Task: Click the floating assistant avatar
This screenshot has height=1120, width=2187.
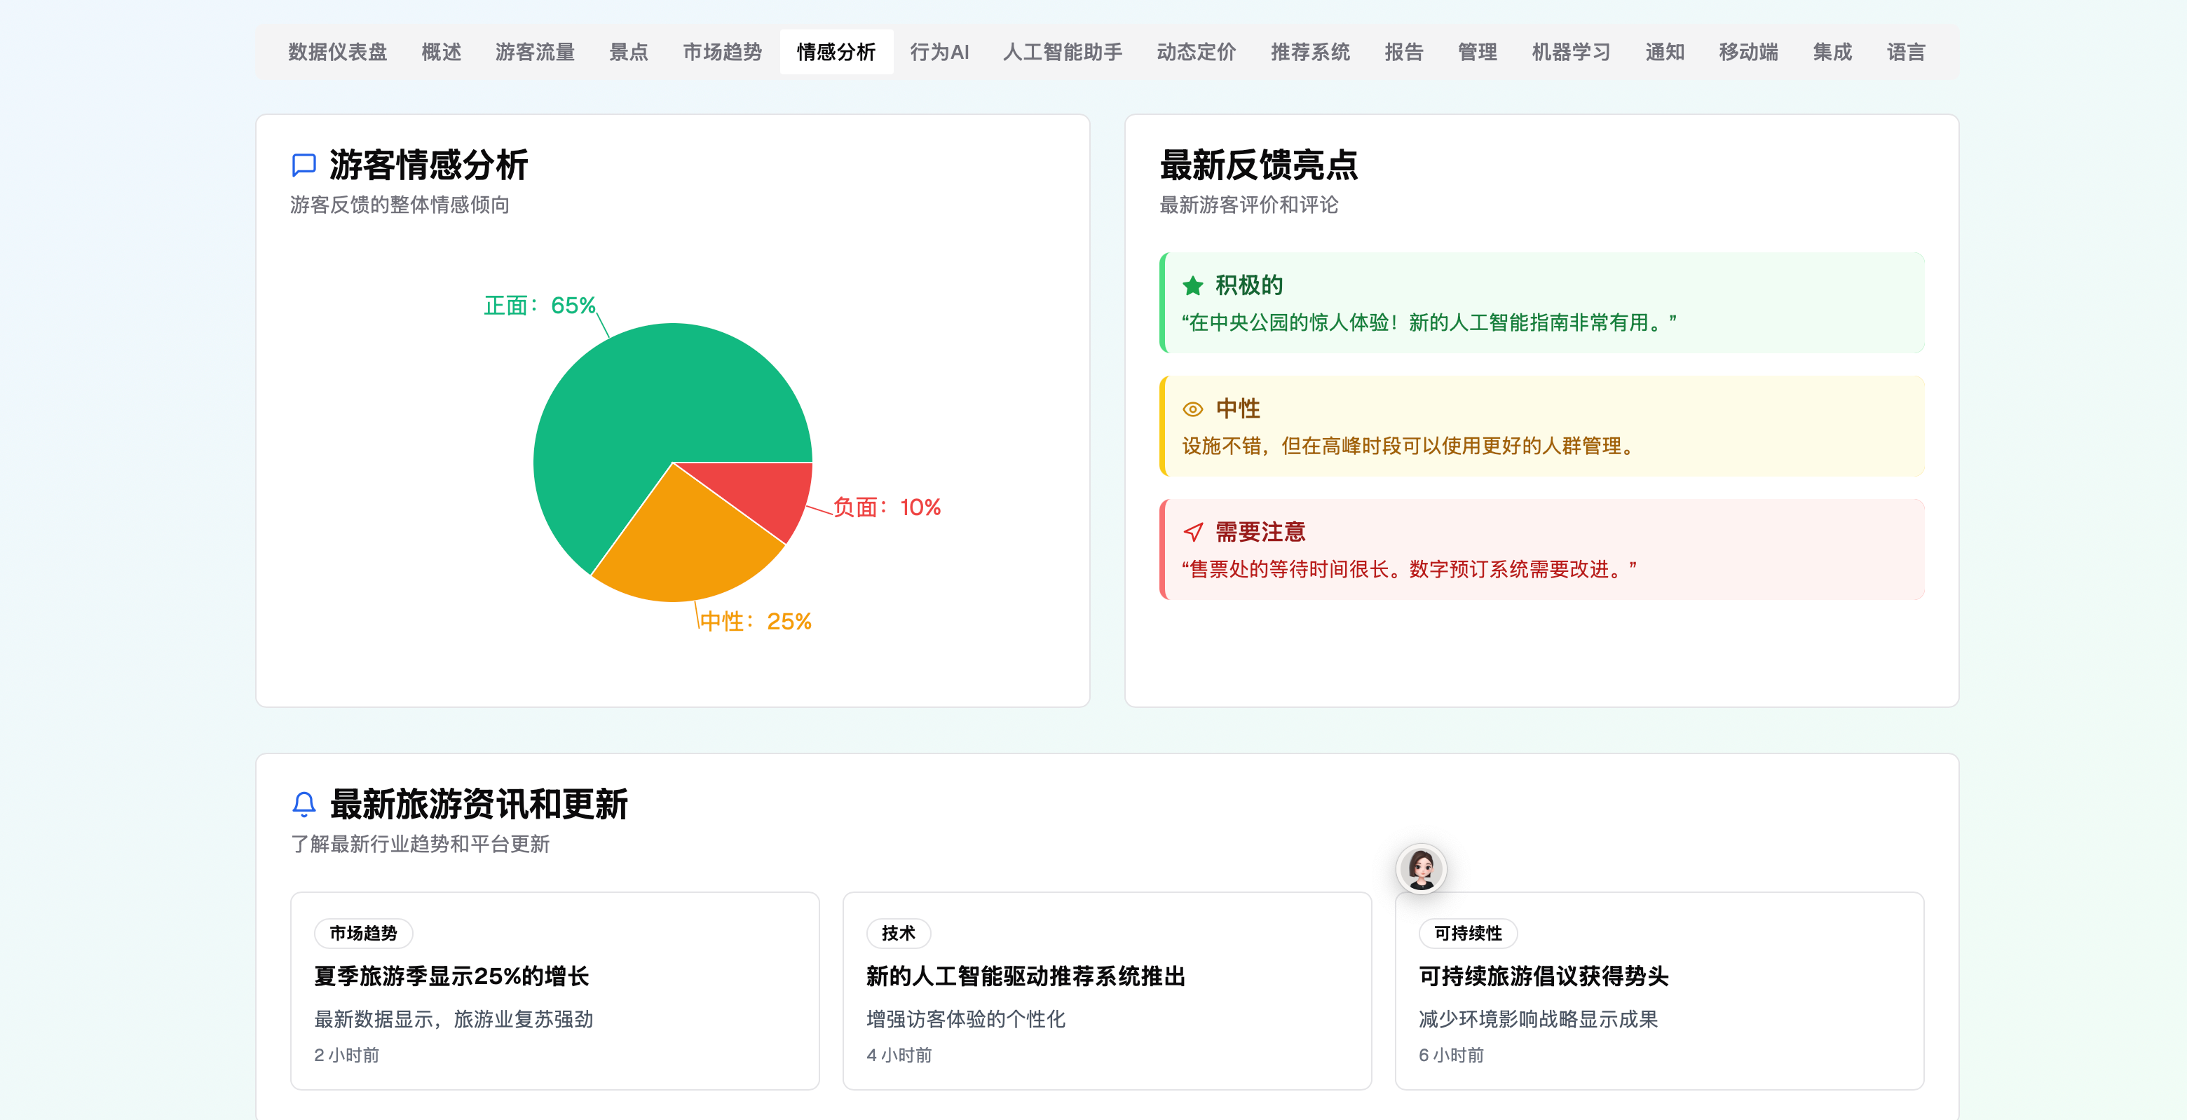Action: (x=1420, y=868)
